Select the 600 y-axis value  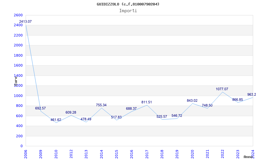click(x=19, y=116)
